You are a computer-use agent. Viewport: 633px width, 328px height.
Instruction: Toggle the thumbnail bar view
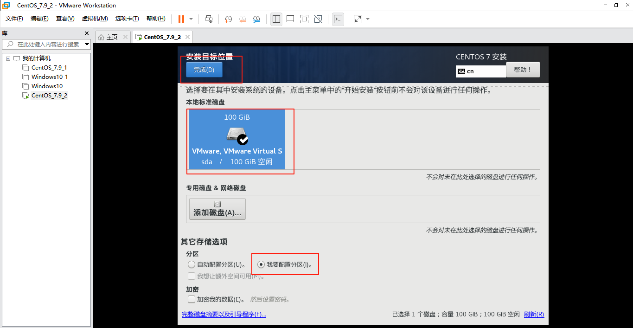291,19
